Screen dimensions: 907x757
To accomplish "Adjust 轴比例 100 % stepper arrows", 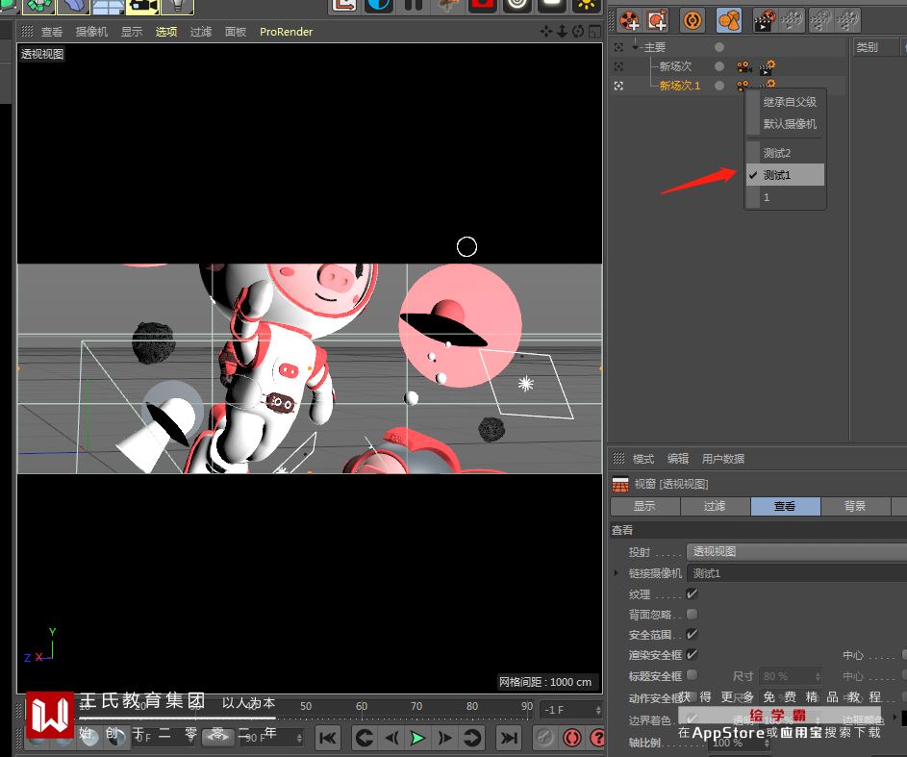I will pos(768,744).
